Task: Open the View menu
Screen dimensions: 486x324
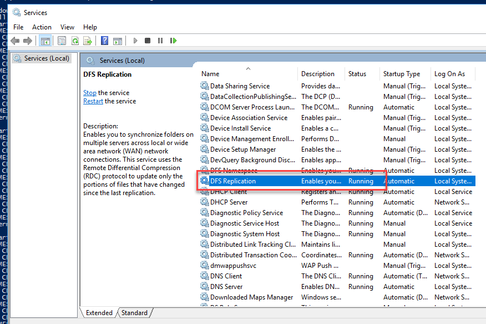Action: tap(67, 27)
